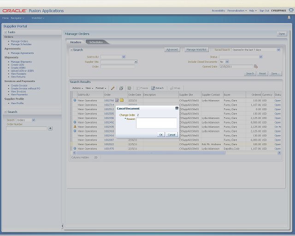
Task: Click the Search button
Action: 250,74
